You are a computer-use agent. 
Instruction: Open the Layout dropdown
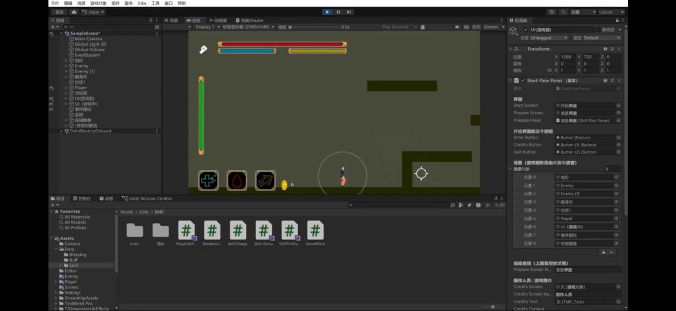[612, 12]
